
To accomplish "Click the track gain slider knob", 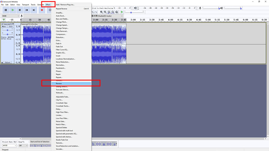I will click(x=7, y=30).
